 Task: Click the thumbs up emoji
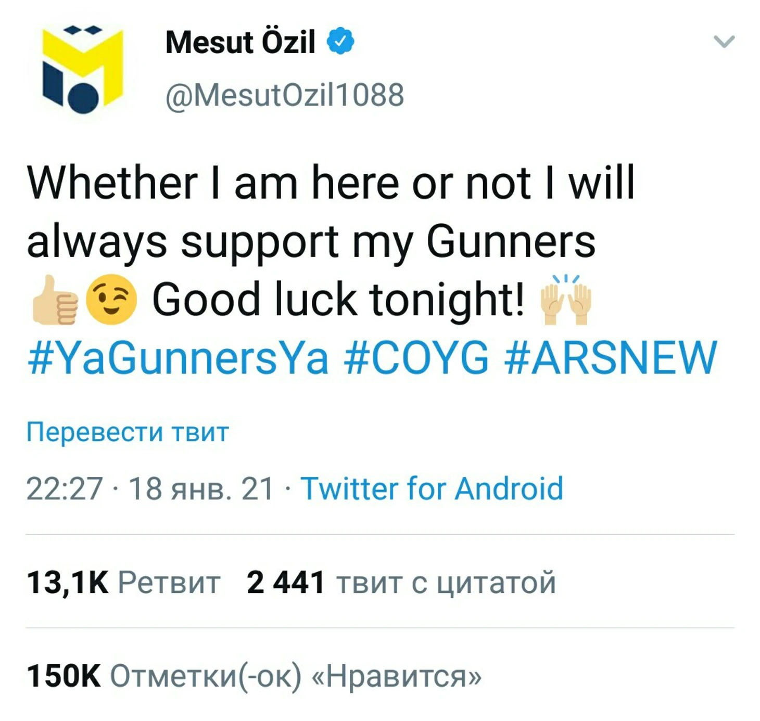[x=55, y=300]
